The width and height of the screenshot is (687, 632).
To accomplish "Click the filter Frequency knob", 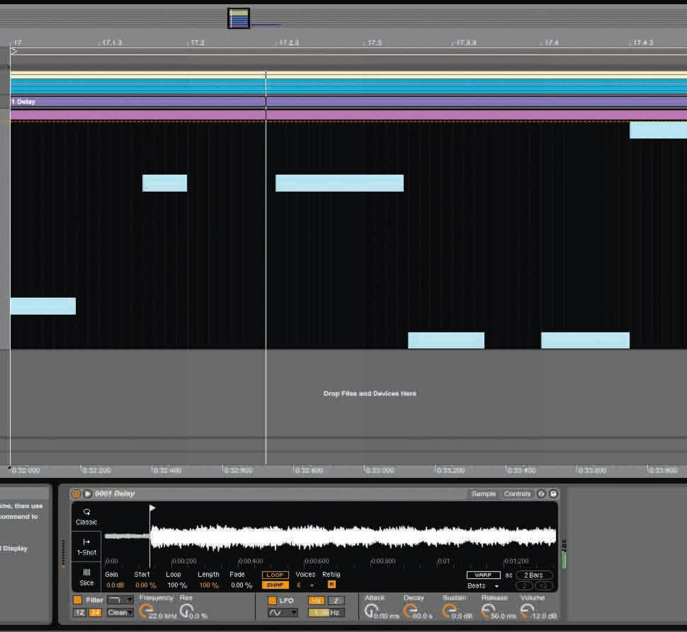I will pyautogui.click(x=146, y=610).
